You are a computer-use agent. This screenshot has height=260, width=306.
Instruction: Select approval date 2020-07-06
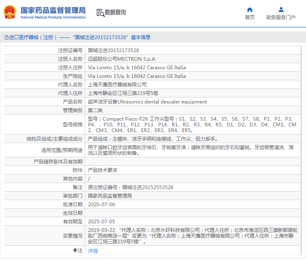tap(102, 205)
